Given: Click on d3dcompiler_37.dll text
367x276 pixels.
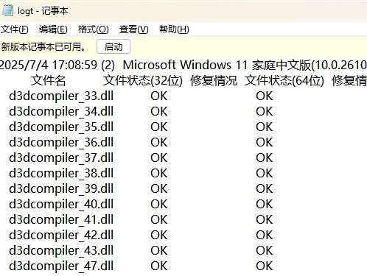Looking at the screenshot, I should (61, 158).
